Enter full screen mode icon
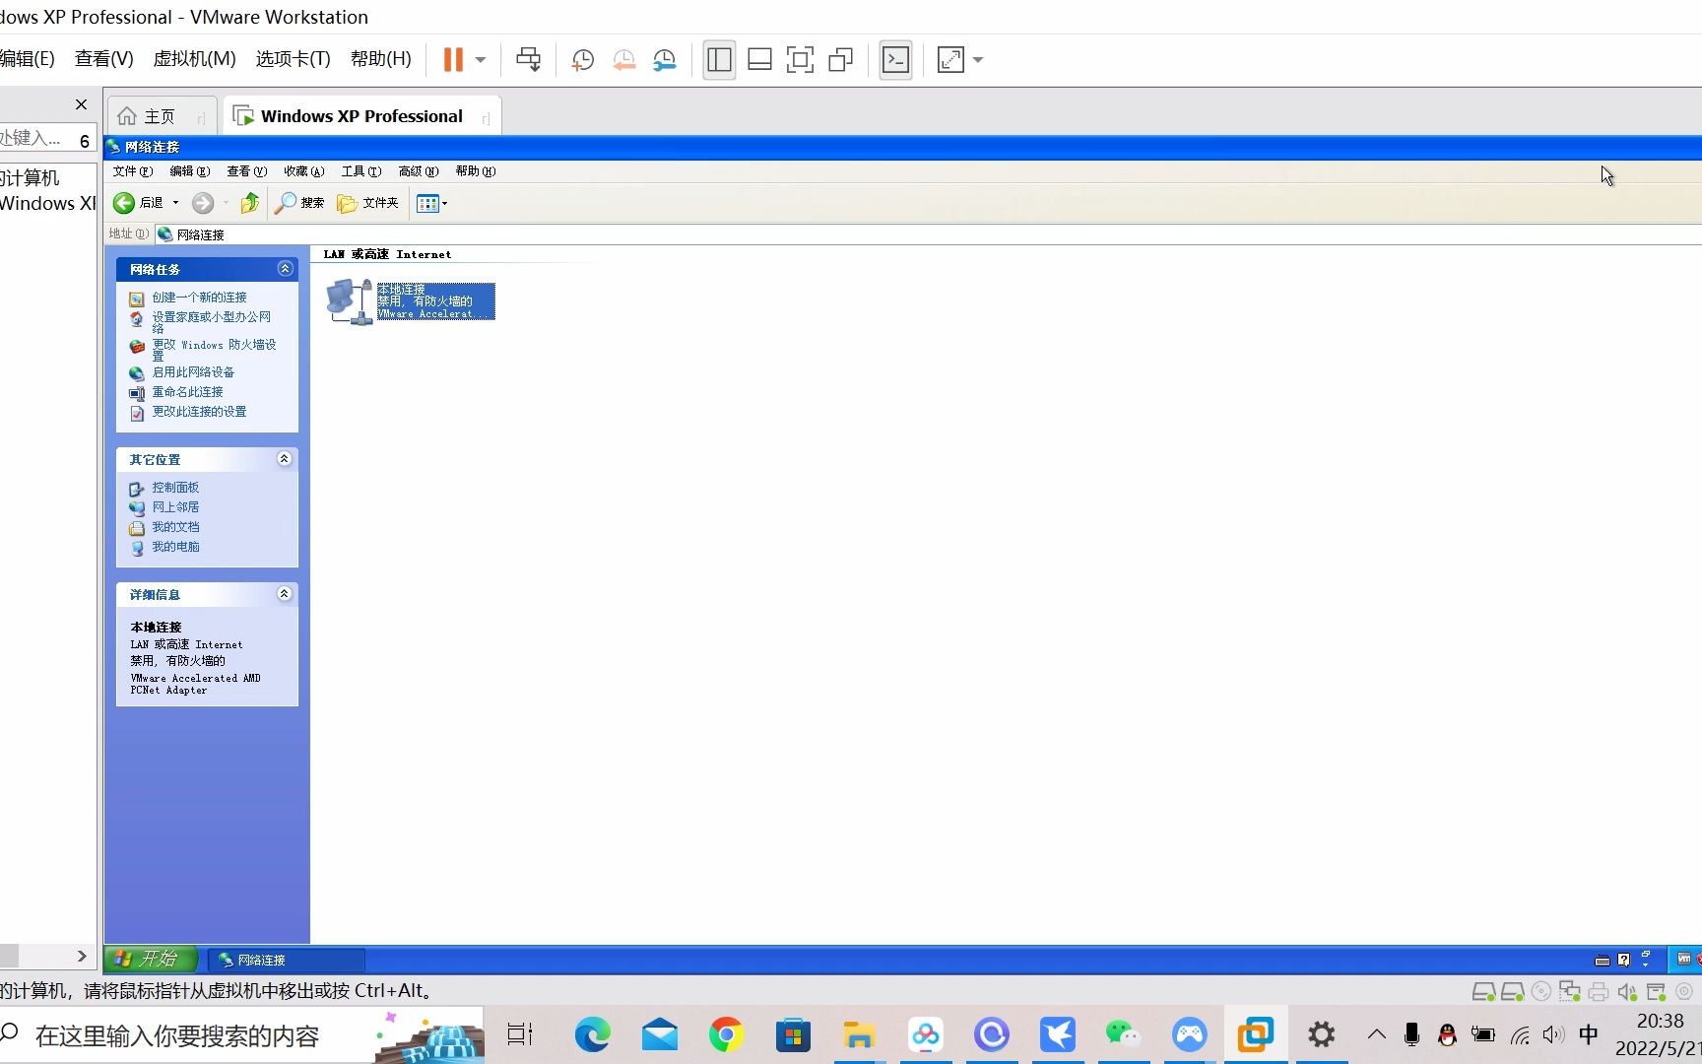 pyautogui.click(x=800, y=60)
